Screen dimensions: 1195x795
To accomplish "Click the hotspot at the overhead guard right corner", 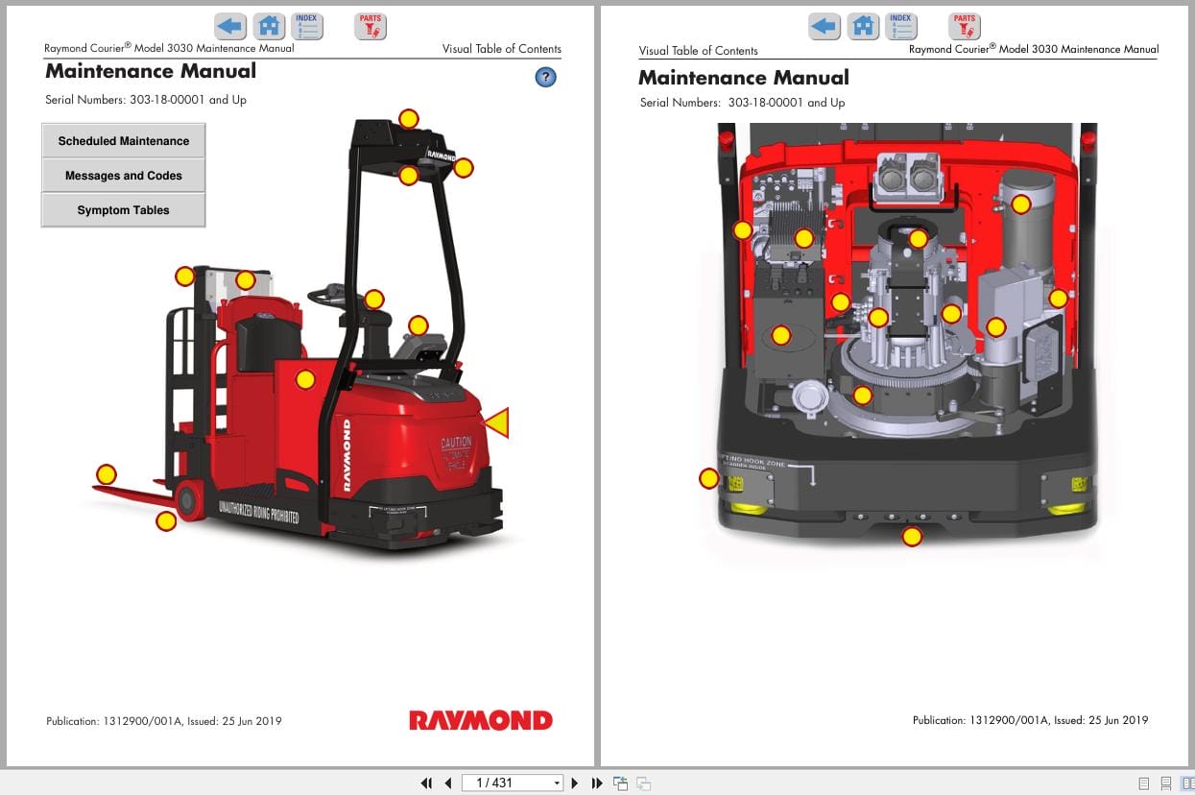I will click(x=464, y=167).
